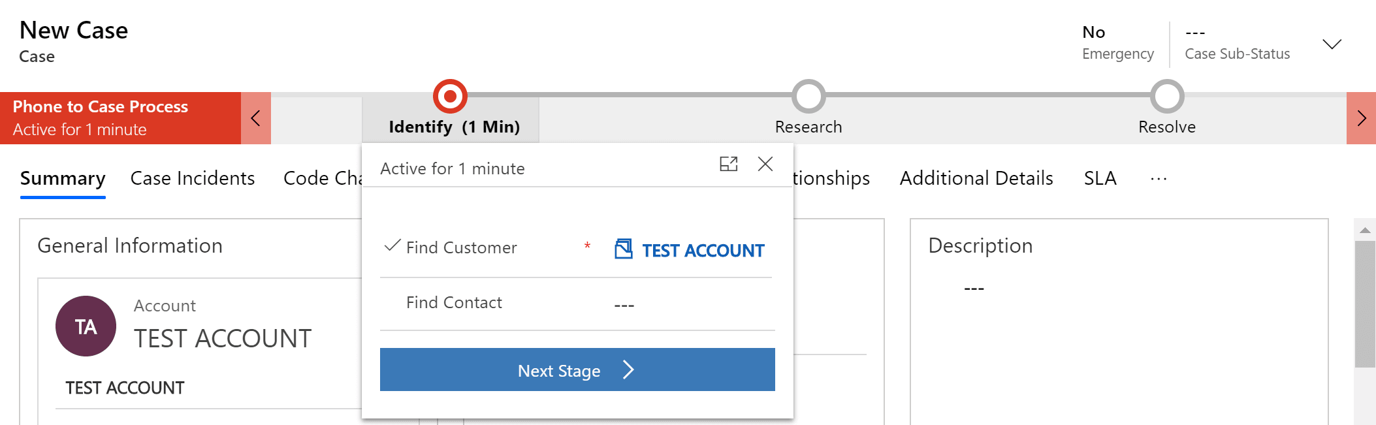Click the Identify stage target circle
The height and width of the screenshot is (425, 1376).
click(x=450, y=97)
